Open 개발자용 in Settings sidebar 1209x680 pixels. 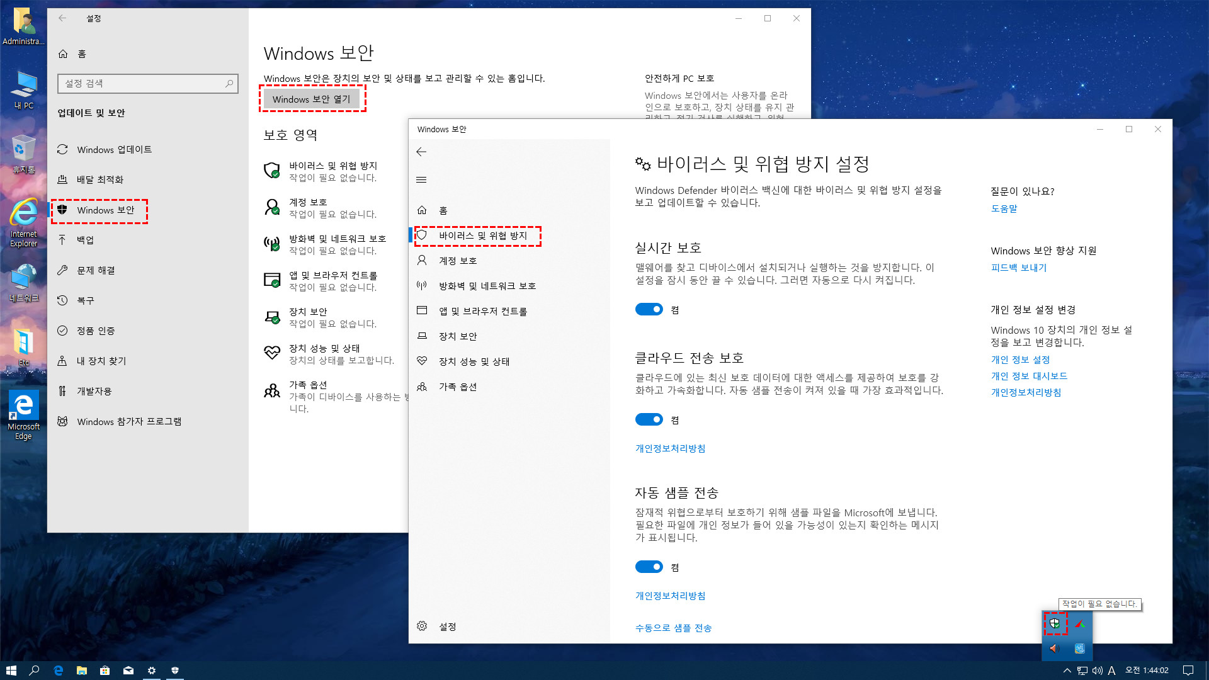pos(147,391)
